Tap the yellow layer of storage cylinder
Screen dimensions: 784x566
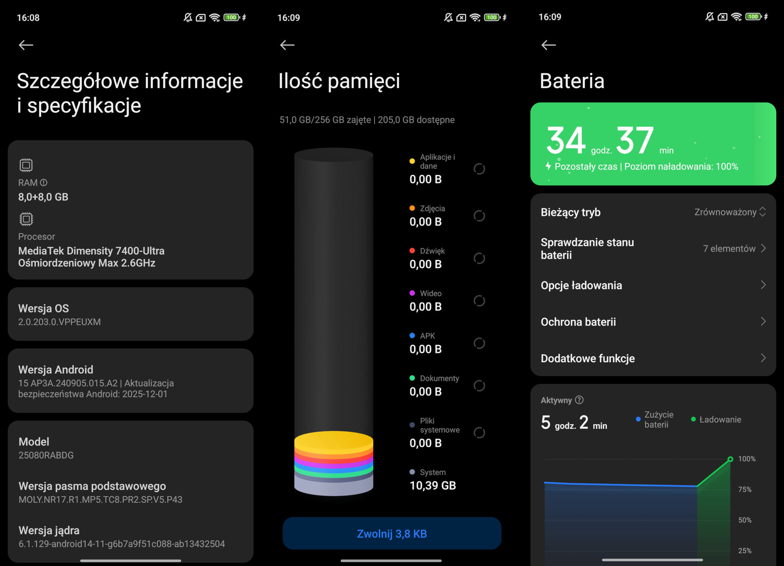(334, 440)
